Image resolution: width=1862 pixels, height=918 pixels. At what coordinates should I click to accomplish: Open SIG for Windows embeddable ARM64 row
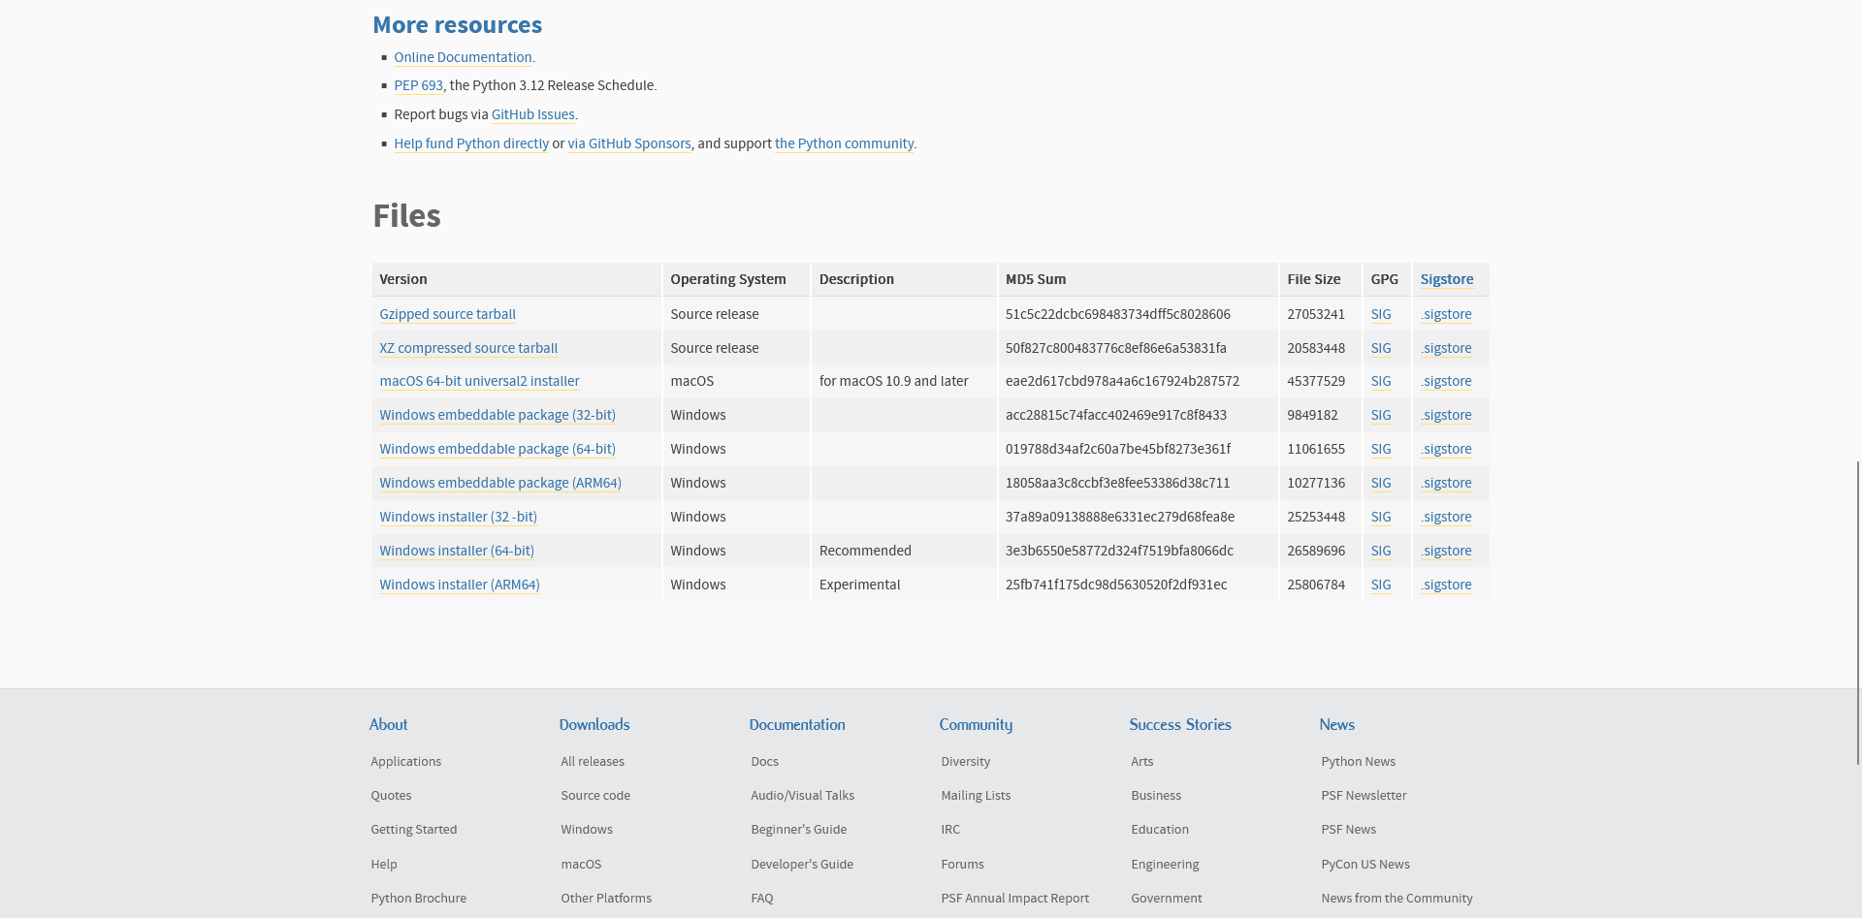(x=1381, y=483)
